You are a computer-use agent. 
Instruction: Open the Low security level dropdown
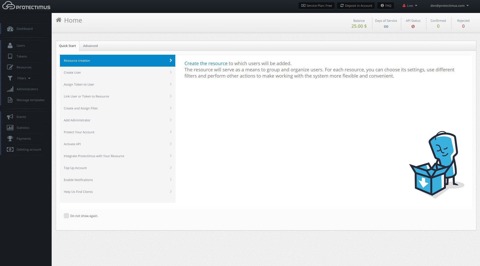tap(410, 5)
